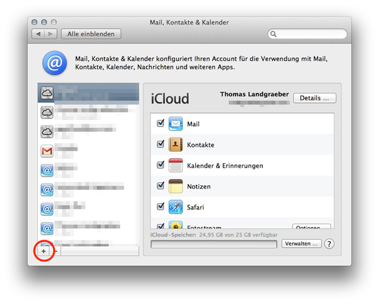Image resolution: width=379 pixels, height=304 pixels.
Task: Go back with the left arrow button
Action: pos(38,34)
